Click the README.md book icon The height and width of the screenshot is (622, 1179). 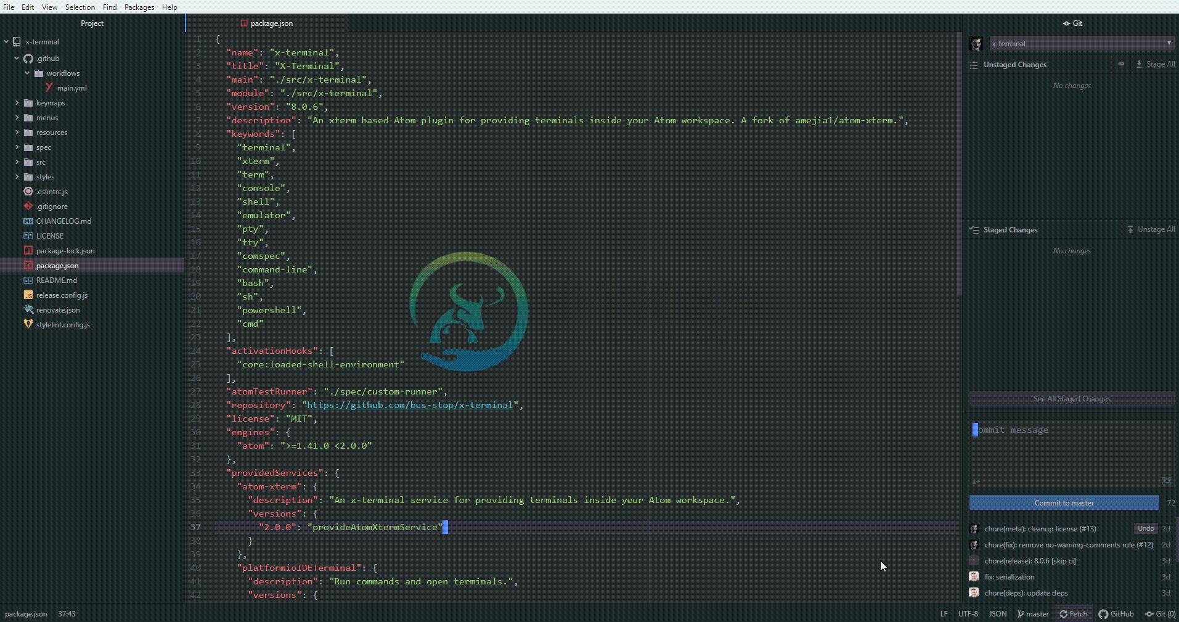pos(28,280)
